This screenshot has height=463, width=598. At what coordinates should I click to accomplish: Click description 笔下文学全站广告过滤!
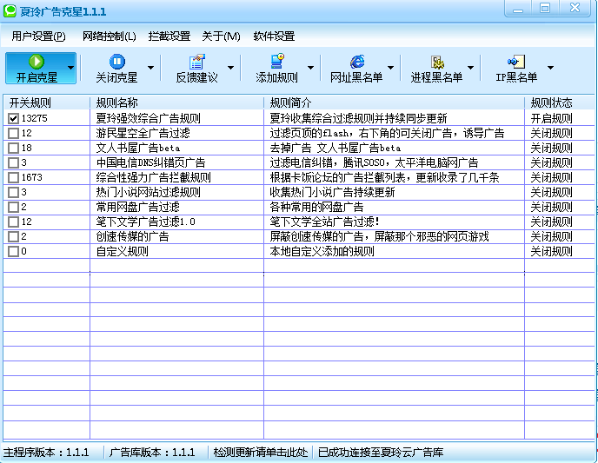coord(324,222)
